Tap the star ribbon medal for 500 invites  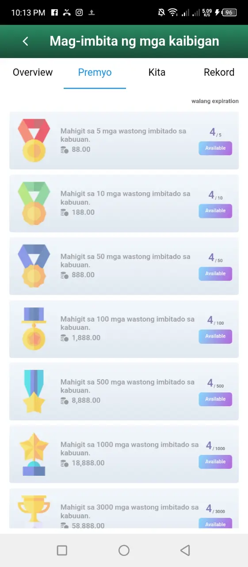(x=34, y=391)
